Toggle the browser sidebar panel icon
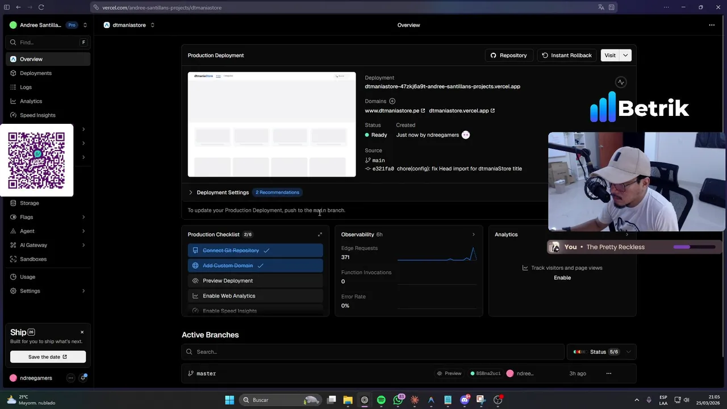This screenshot has height=409, width=727. click(x=7, y=7)
